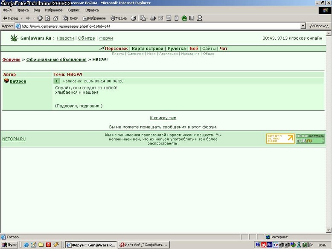The height and width of the screenshot is (249, 332).
Task: Click the Mail toolbar icon
Action: point(143,18)
